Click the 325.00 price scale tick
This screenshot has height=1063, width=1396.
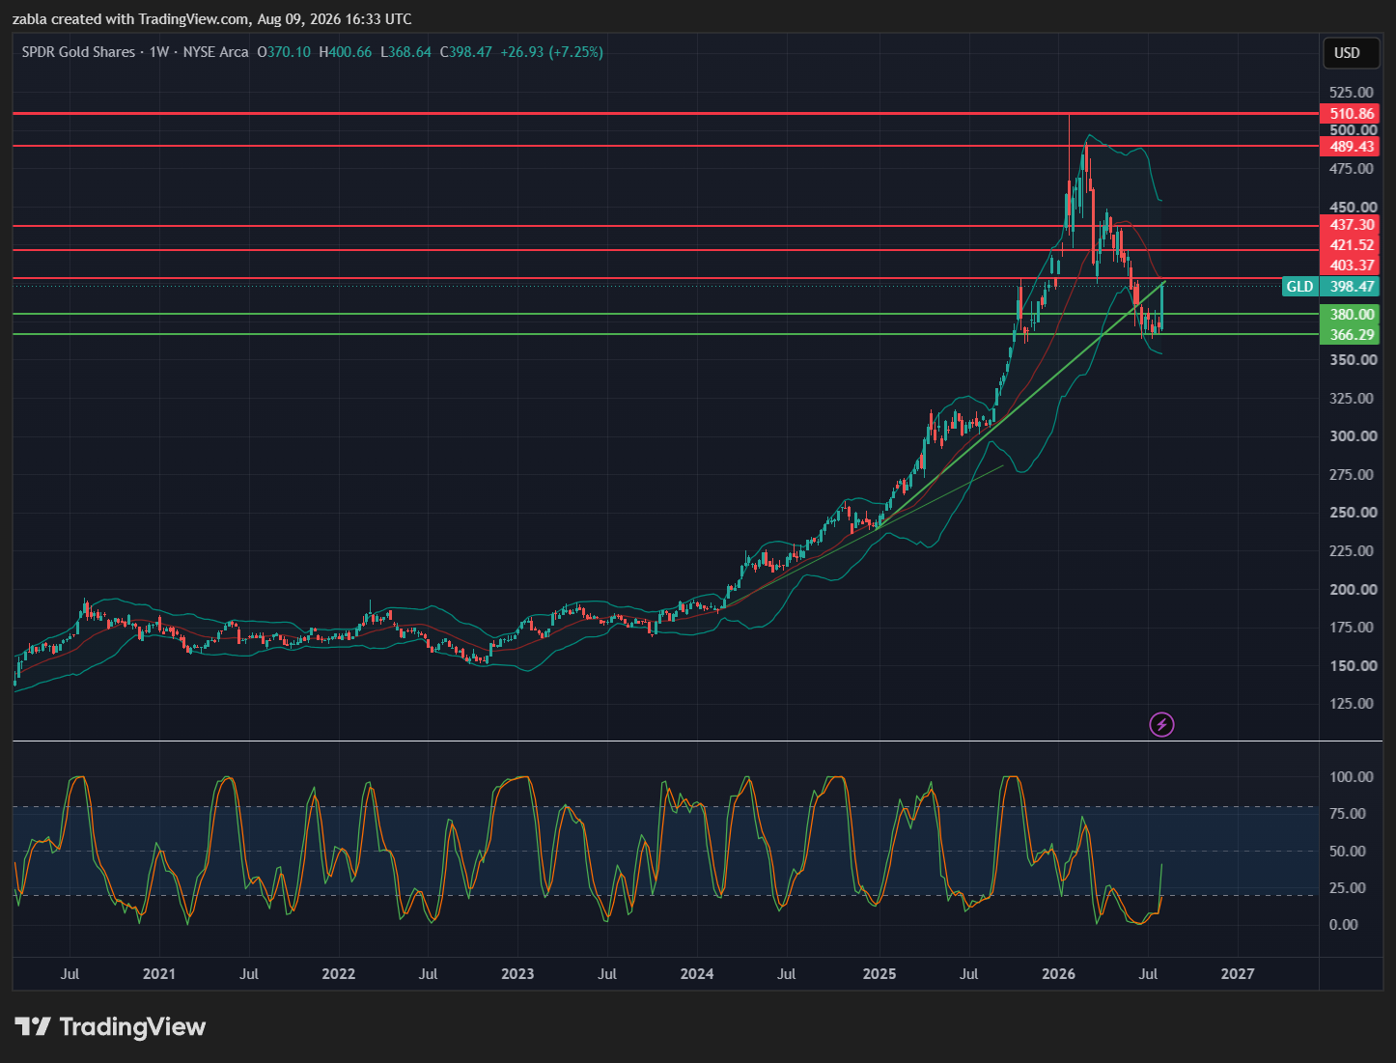1352,398
